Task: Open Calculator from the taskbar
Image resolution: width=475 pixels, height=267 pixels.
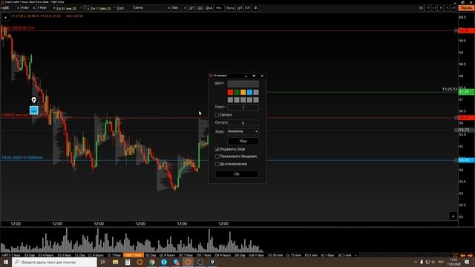Action: point(128,262)
